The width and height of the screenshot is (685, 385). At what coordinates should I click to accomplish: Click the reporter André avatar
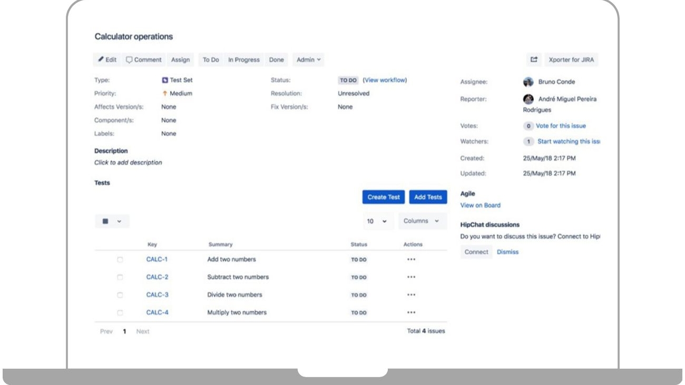click(x=528, y=99)
